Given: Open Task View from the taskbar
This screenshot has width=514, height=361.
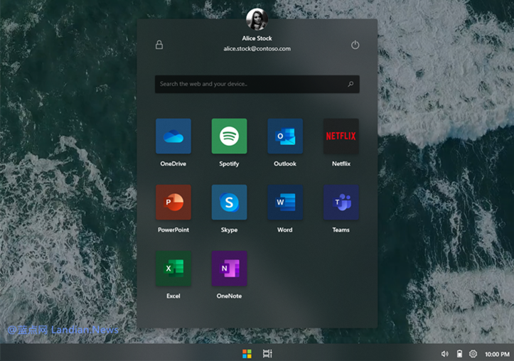Looking at the screenshot, I should coord(267,353).
